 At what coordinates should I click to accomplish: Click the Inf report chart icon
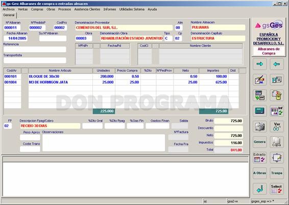pyautogui.click(x=277, y=111)
